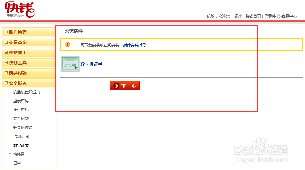Viewport: 305px width, 170px height.
Task: Click the text 可下载安装或在线安装
Action: tap(100, 45)
